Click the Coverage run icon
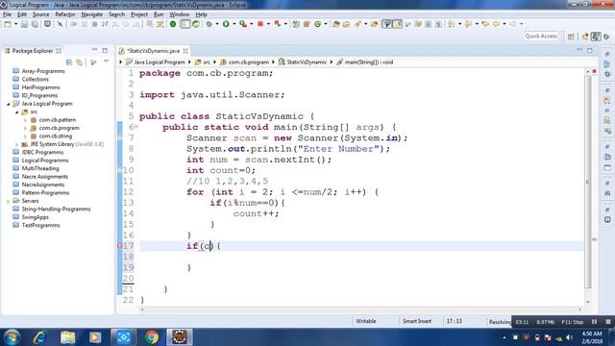 (x=243, y=24)
